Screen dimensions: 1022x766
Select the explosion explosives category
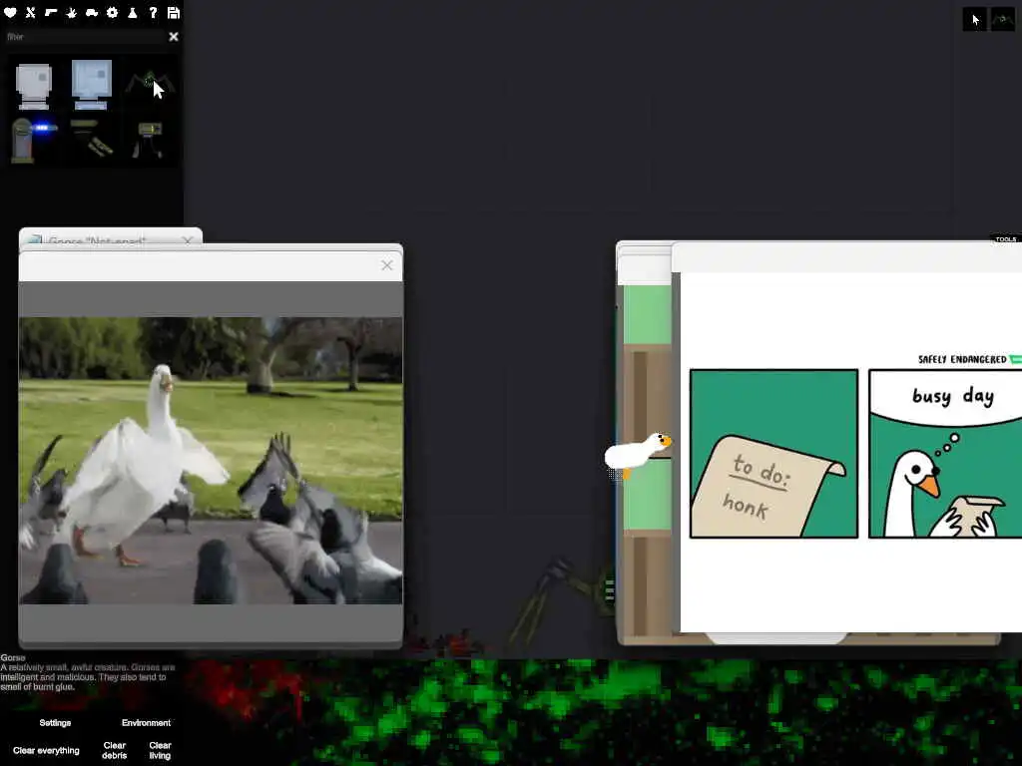(72, 12)
